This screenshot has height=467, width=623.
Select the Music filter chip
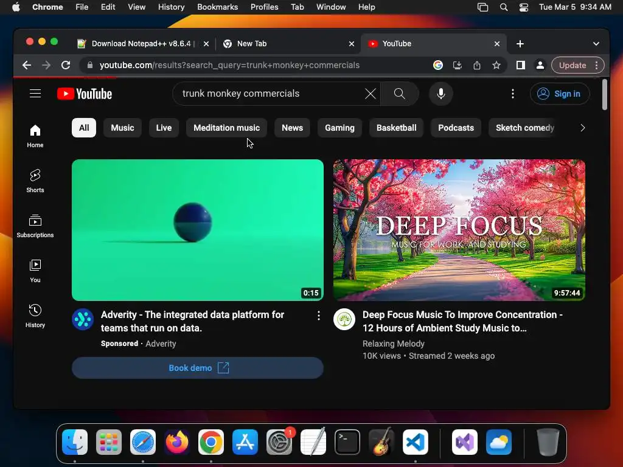tap(122, 128)
